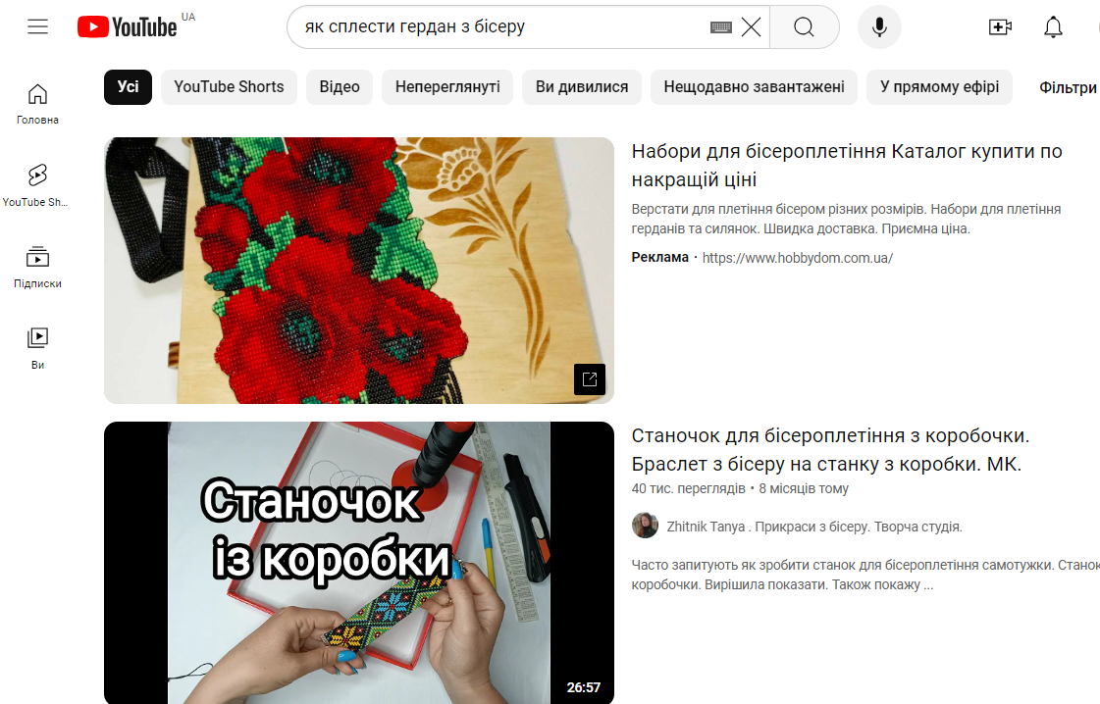This screenshot has width=1100, height=704.
Task: Open the hobbydom.com.ua advertiser link
Action: point(797,258)
